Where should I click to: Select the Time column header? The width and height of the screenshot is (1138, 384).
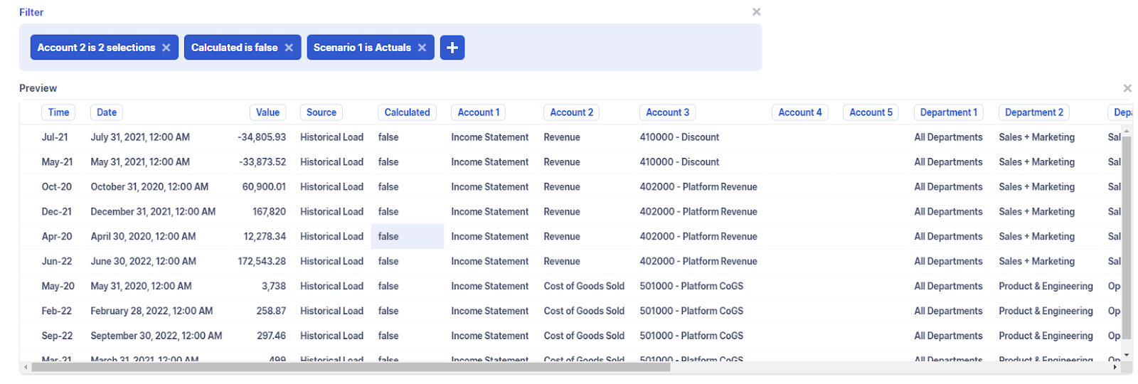[x=58, y=112]
